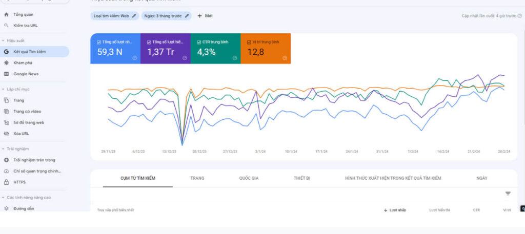Select the green 4,3% CTR card
The height and width of the screenshot is (234, 525).
point(216,49)
